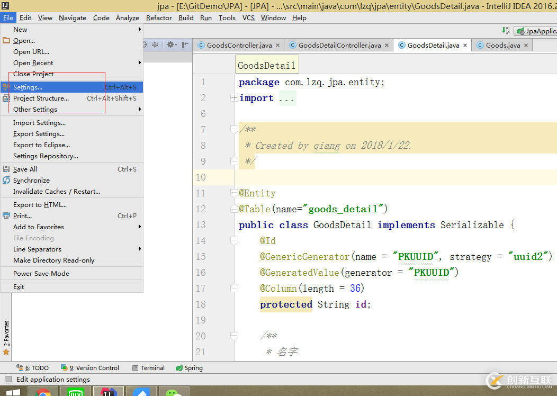Close the Goods.java tab
Screen dimensions: 557x396
click(526, 45)
